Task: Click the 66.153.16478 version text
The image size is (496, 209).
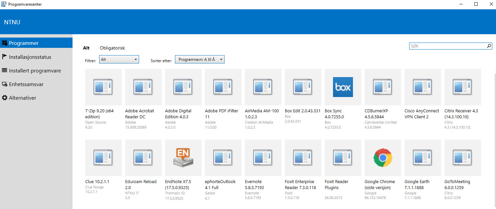Action: (375, 198)
